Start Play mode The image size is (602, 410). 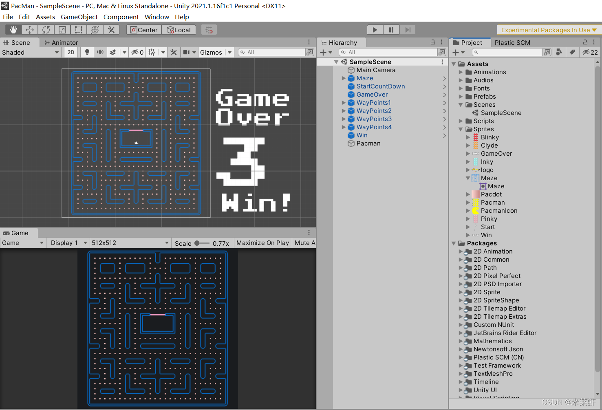[375, 30]
